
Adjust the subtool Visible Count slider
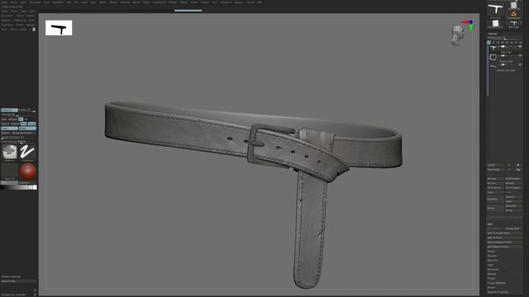point(504,38)
